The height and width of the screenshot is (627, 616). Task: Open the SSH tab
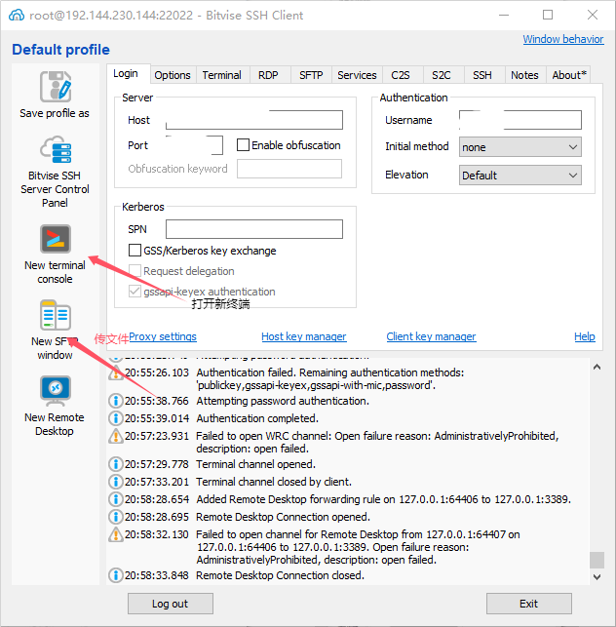pyautogui.click(x=482, y=75)
